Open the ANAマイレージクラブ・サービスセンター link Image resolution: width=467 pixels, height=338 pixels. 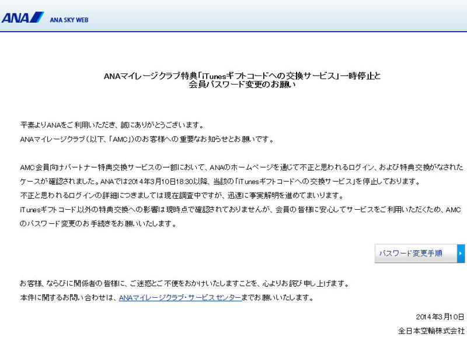coord(179,298)
